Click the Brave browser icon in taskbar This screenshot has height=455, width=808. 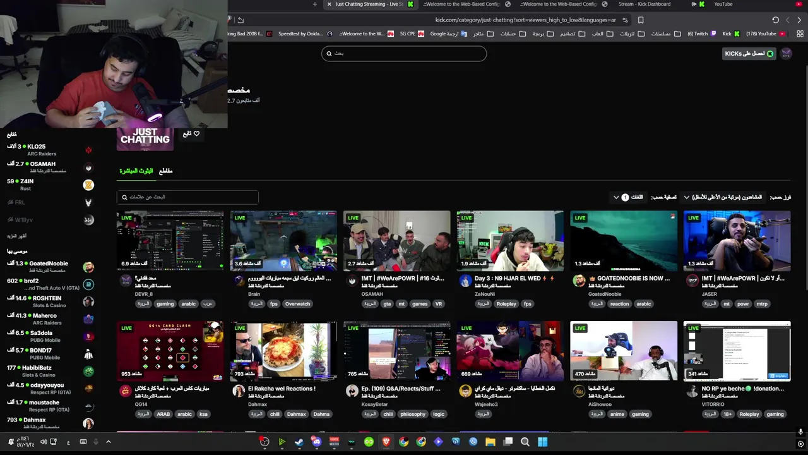click(386, 442)
